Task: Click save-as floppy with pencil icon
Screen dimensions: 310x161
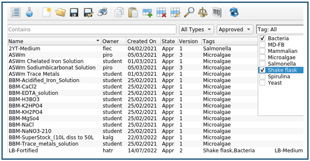Action: pyautogui.click(x=88, y=13)
